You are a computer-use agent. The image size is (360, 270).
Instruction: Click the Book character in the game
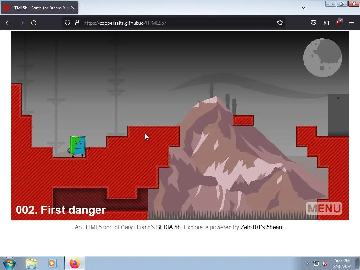point(78,147)
